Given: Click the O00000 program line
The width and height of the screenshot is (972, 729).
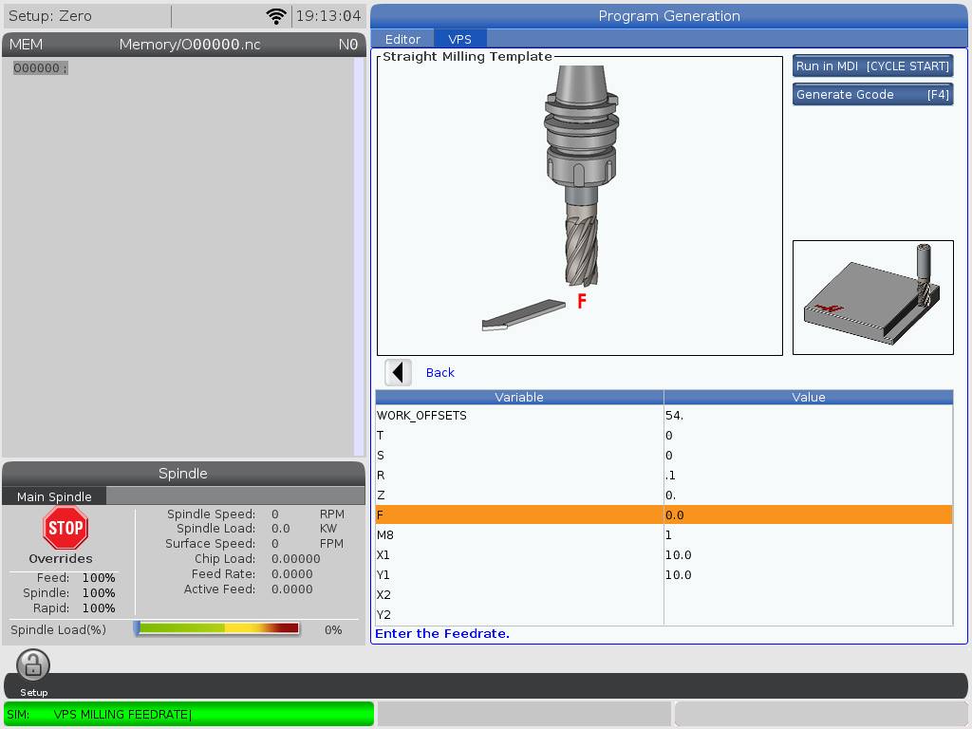Looking at the screenshot, I should [40, 68].
